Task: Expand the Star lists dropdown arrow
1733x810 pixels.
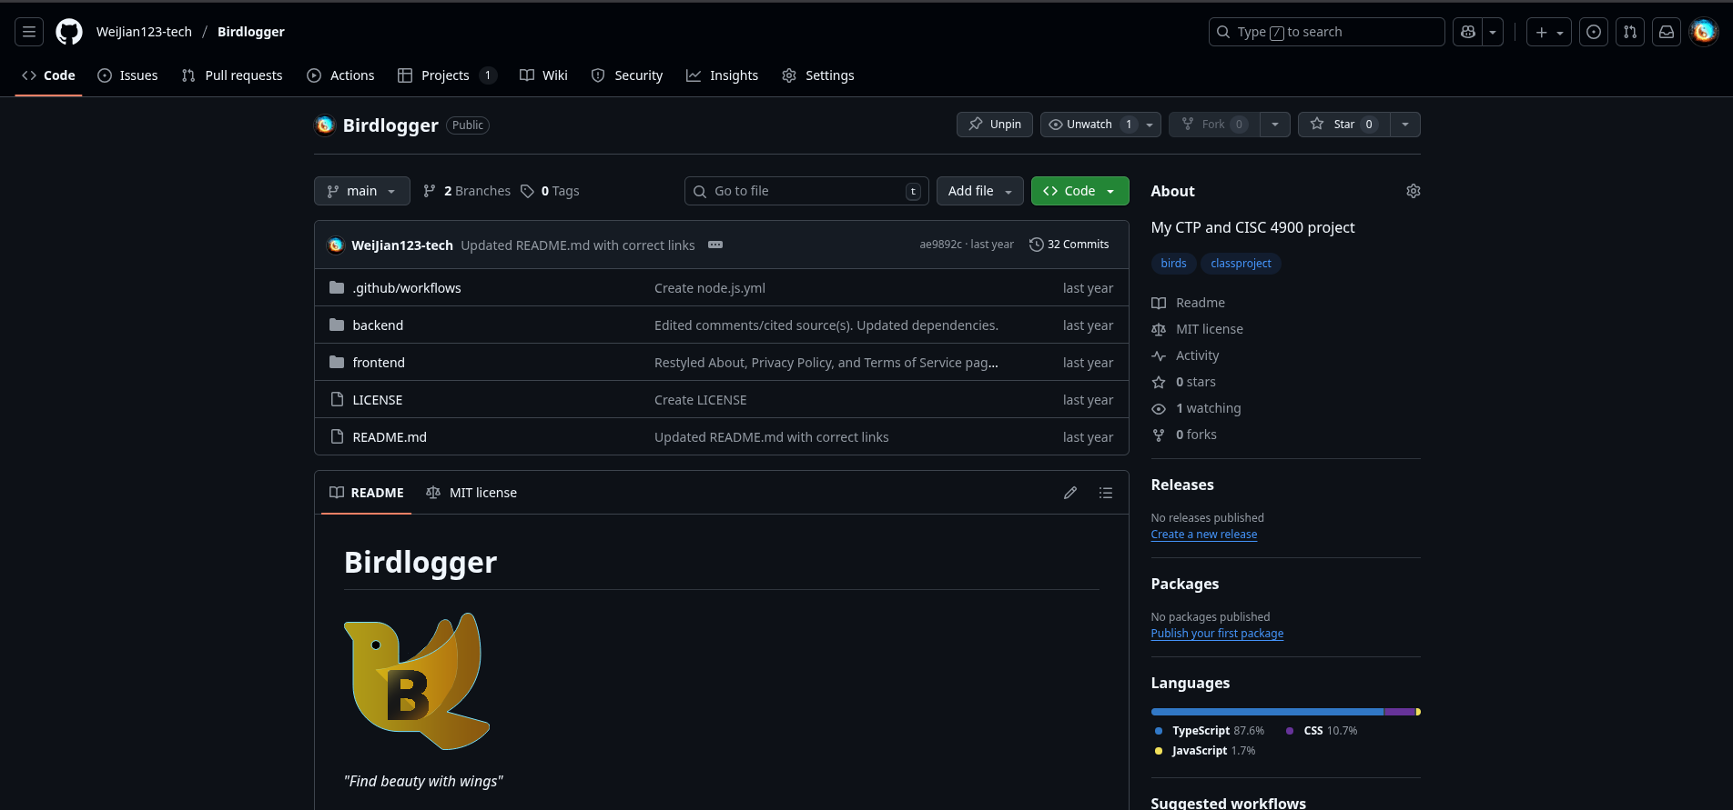Action: (x=1405, y=125)
